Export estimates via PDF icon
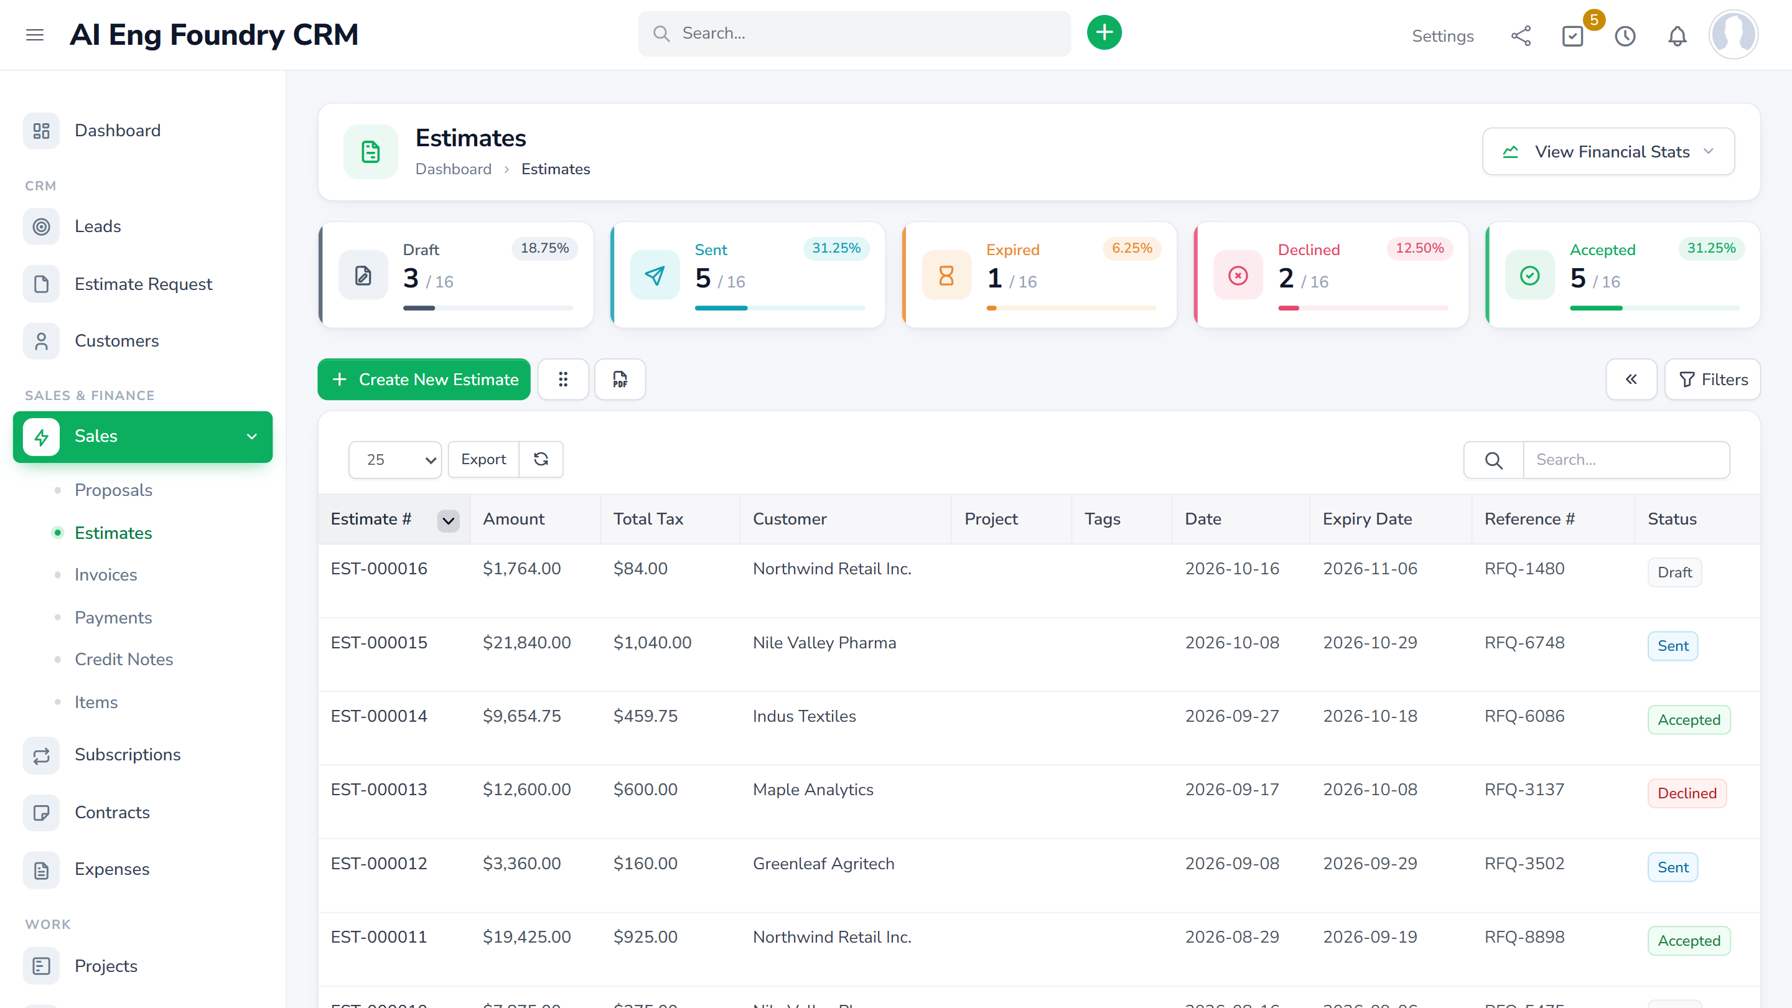The image size is (1792, 1008). [620, 379]
